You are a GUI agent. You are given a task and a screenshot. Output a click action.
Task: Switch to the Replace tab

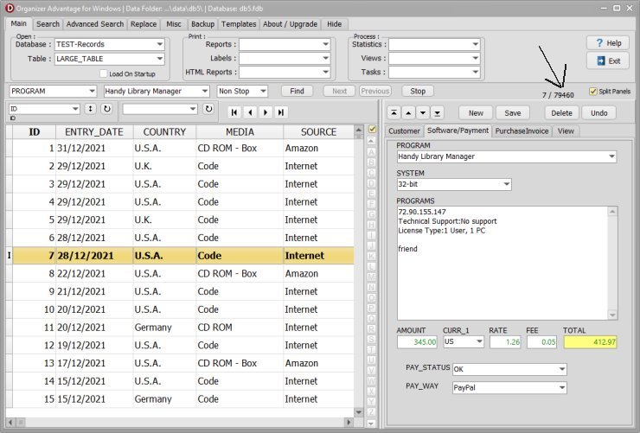point(144,24)
